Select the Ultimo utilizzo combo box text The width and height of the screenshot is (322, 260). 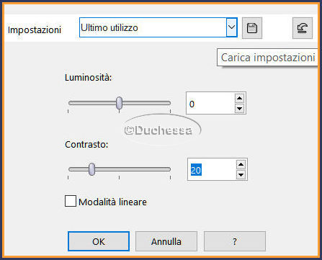point(109,28)
